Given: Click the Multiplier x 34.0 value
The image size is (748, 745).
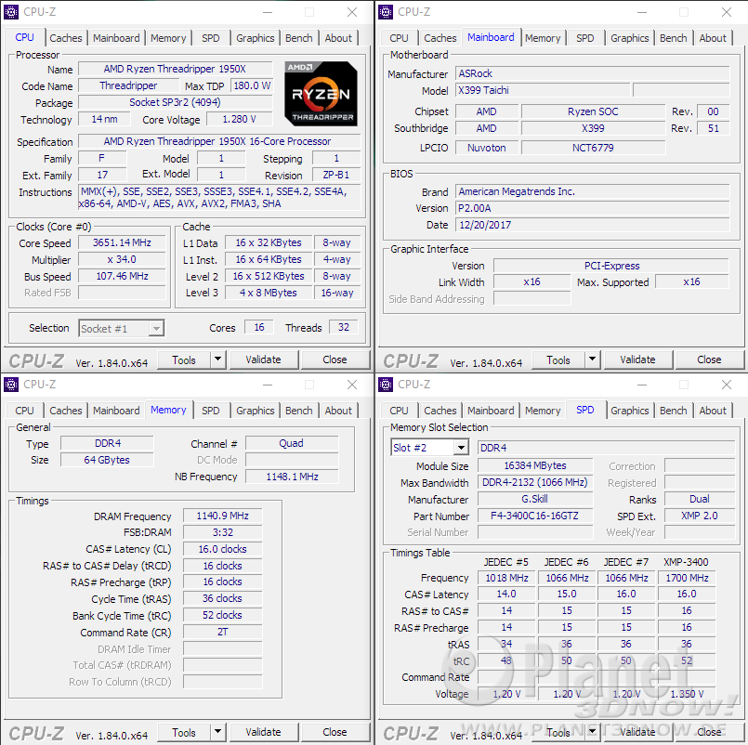Looking at the screenshot, I should point(122,259).
